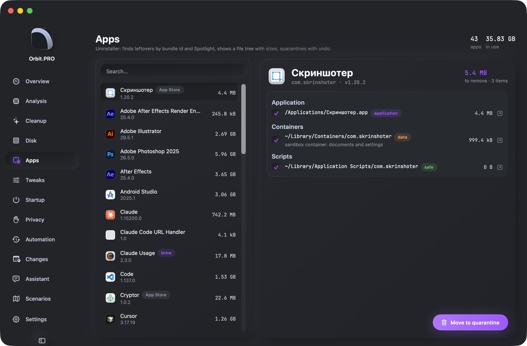Click the Apps sidebar icon
Screen dimensions: 527x346
click(16, 160)
